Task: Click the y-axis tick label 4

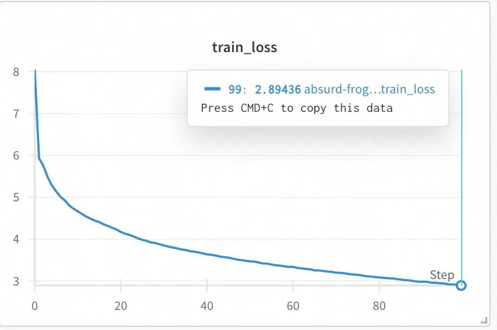Action: click(16, 239)
